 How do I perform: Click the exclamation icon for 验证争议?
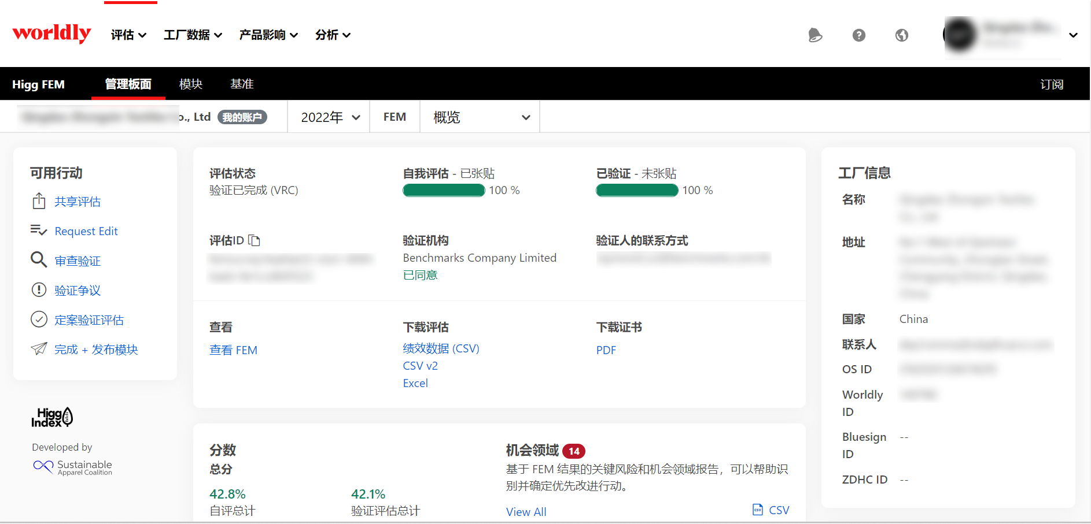pyautogui.click(x=39, y=289)
